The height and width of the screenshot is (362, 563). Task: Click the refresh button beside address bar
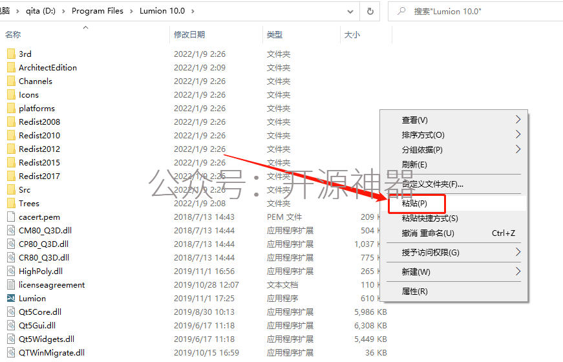(x=370, y=11)
